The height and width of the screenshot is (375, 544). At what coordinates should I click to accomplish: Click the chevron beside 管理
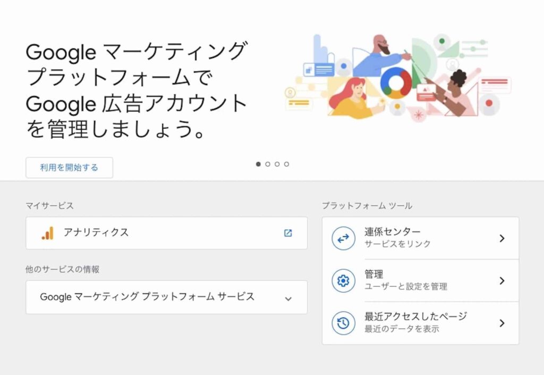pyautogui.click(x=501, y=280)
